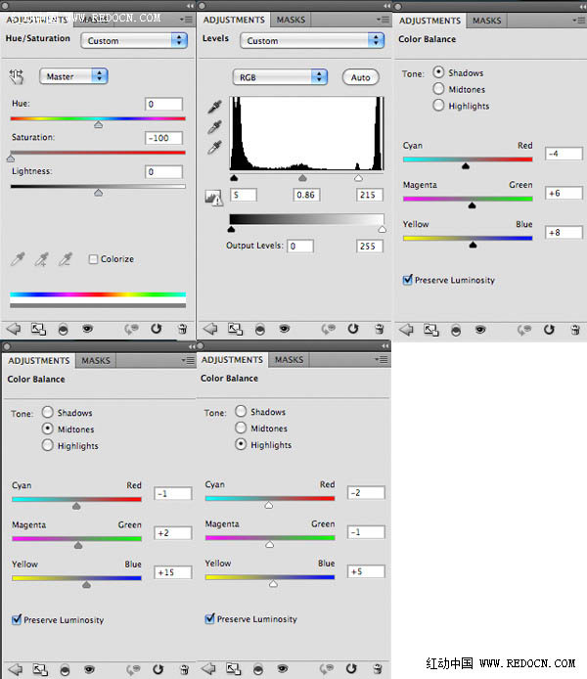This screenshot has width=587, height=679.
Task: Collapse the Levels panel with double-arrow button
Action: click(387, 6)
